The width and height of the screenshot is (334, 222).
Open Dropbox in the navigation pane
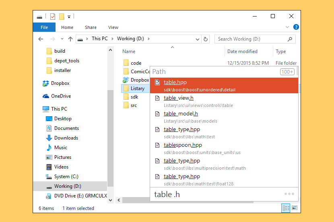[x=60, y=83]
